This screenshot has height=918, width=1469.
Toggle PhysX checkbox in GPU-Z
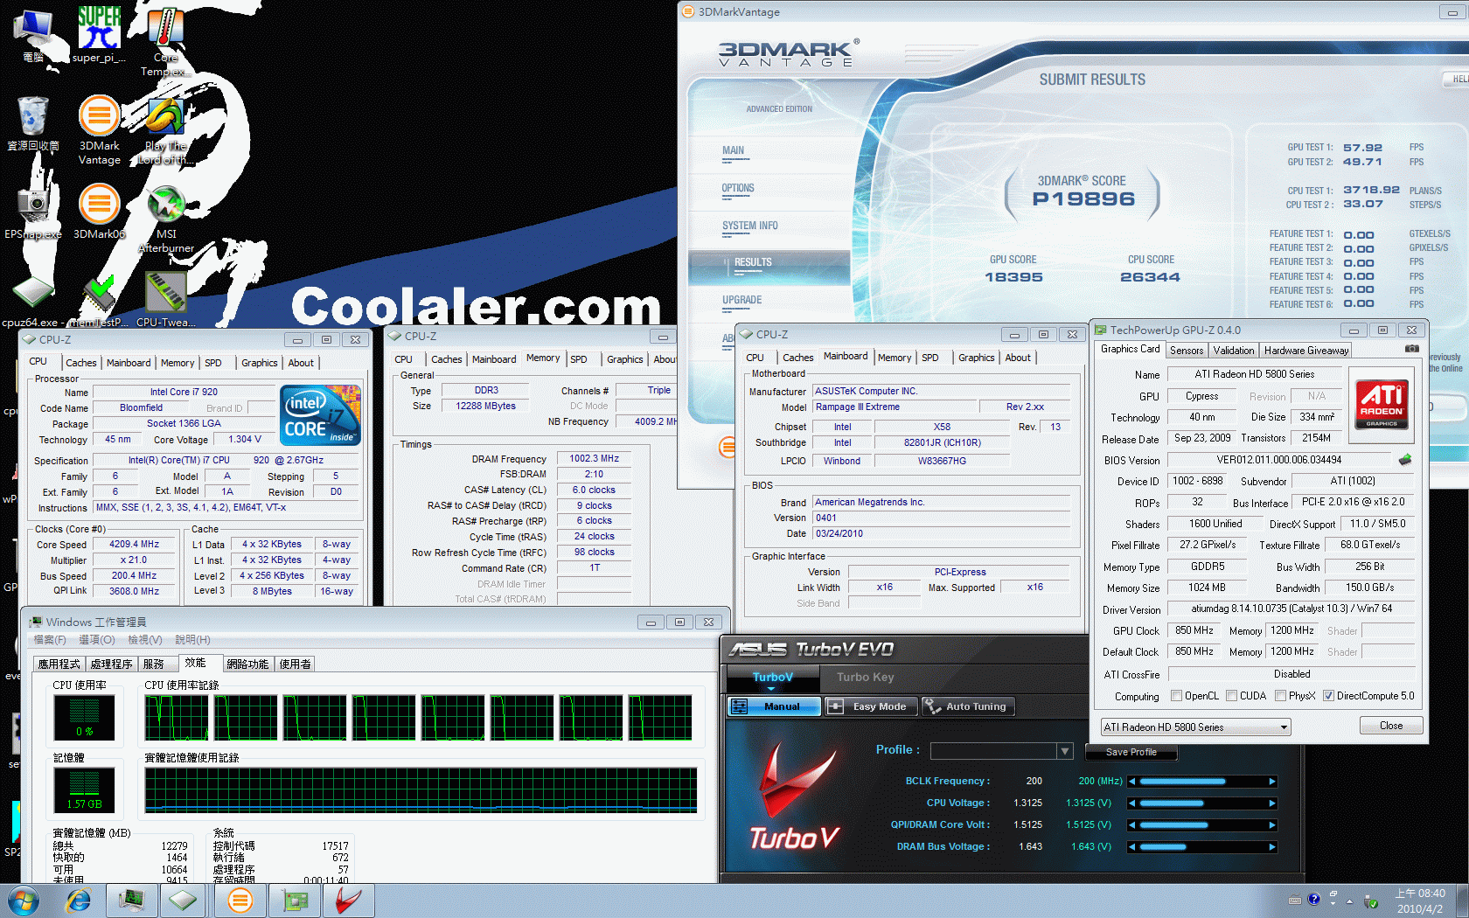[x=1280, y=696]
